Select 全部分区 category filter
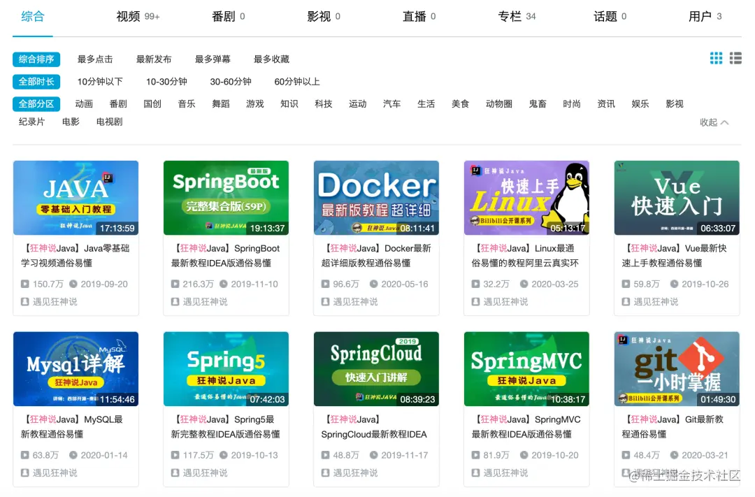755x497 pixels. pos(36,103)
